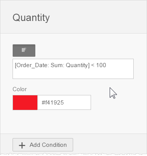
Task: Click the Add Condition label text
Action: coord(48,145)
